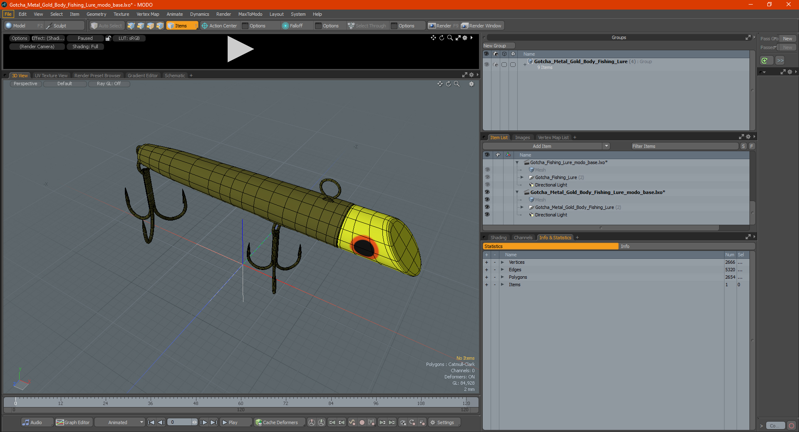Expand Vertices statistics row

click(x=502, y=262)
